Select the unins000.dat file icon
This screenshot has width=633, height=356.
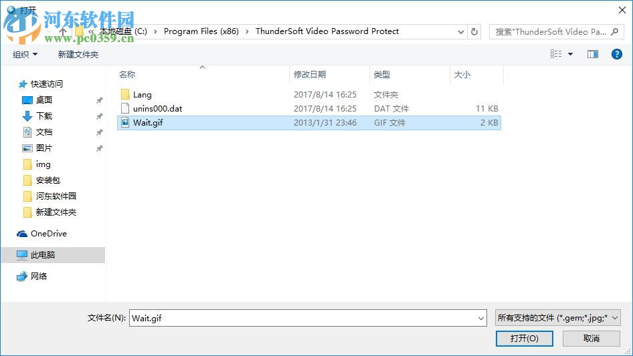pos(125,108)
